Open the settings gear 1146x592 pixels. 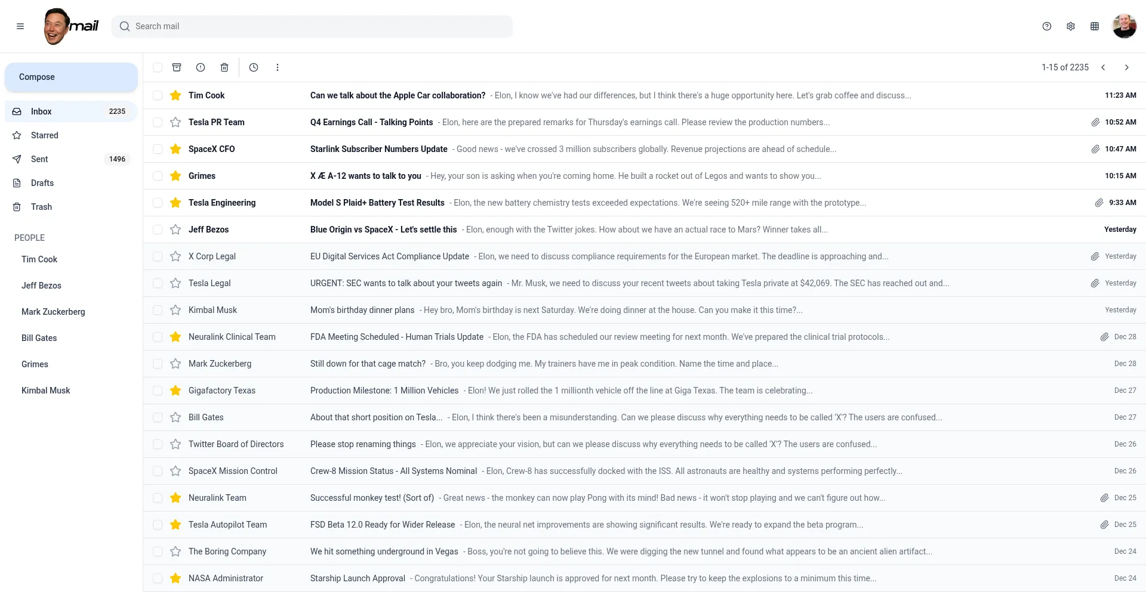coord(1071,26)
